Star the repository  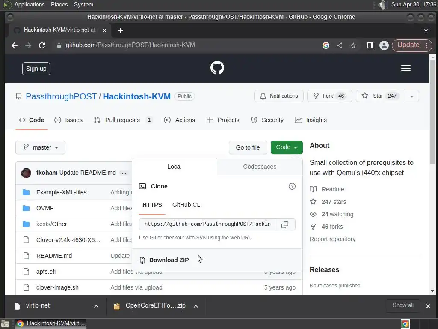coord(380,96)
